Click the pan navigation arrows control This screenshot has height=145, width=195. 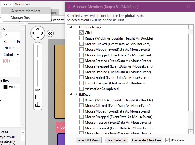[38, 33]
